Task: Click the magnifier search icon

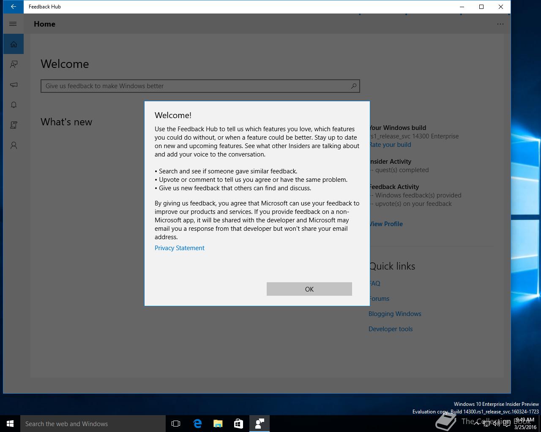Action: [x=354, y=86]
